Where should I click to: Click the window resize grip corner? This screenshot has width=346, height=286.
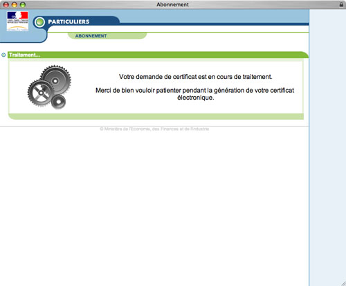click(x=343, y=283)
